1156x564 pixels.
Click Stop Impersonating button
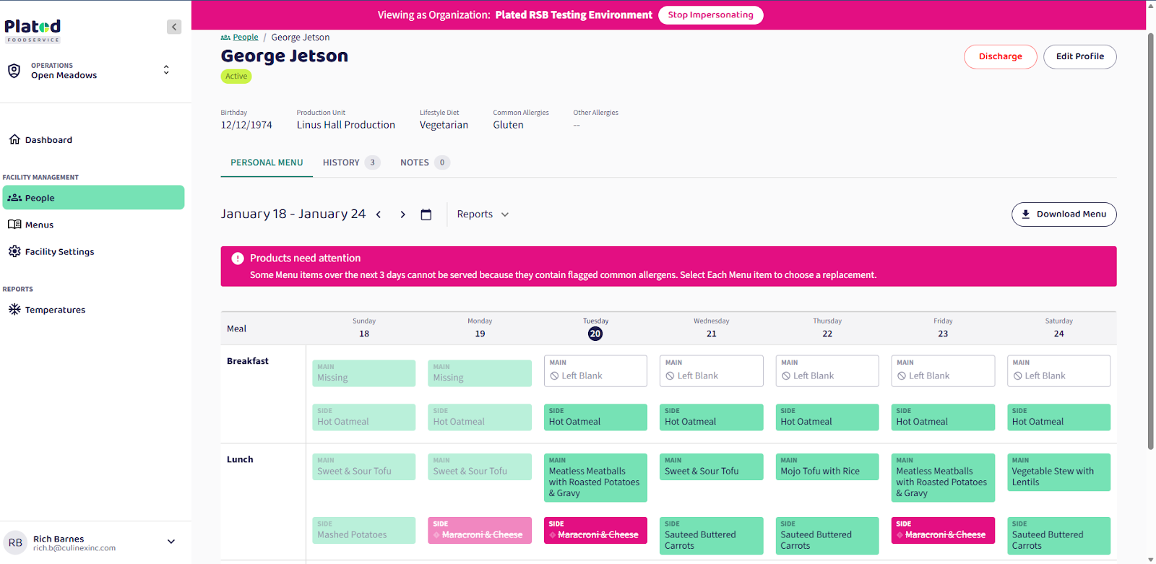710,15
